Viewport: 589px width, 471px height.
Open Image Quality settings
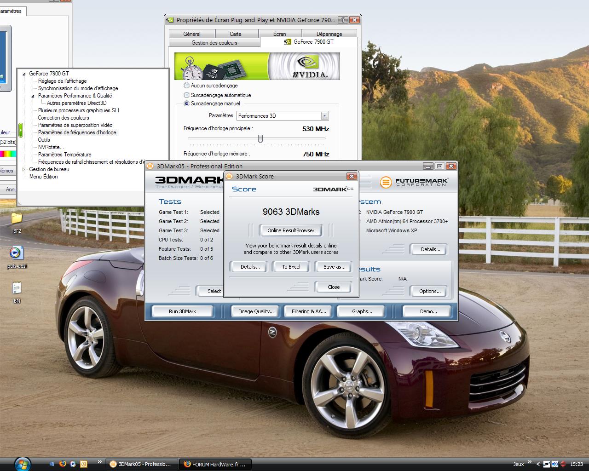256,311
